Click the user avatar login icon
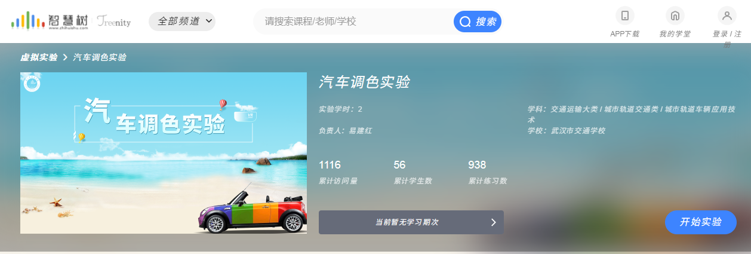Image resolution: width=751 pixels, height=254 pixels. tap(727, 16)
